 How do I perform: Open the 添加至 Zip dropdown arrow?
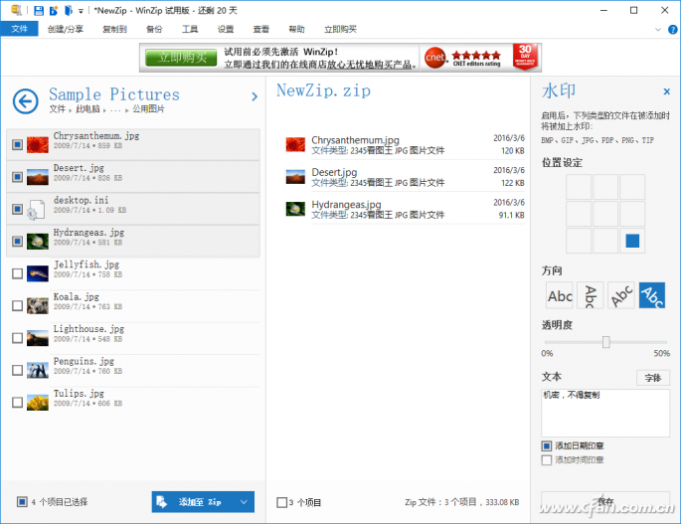245,502
